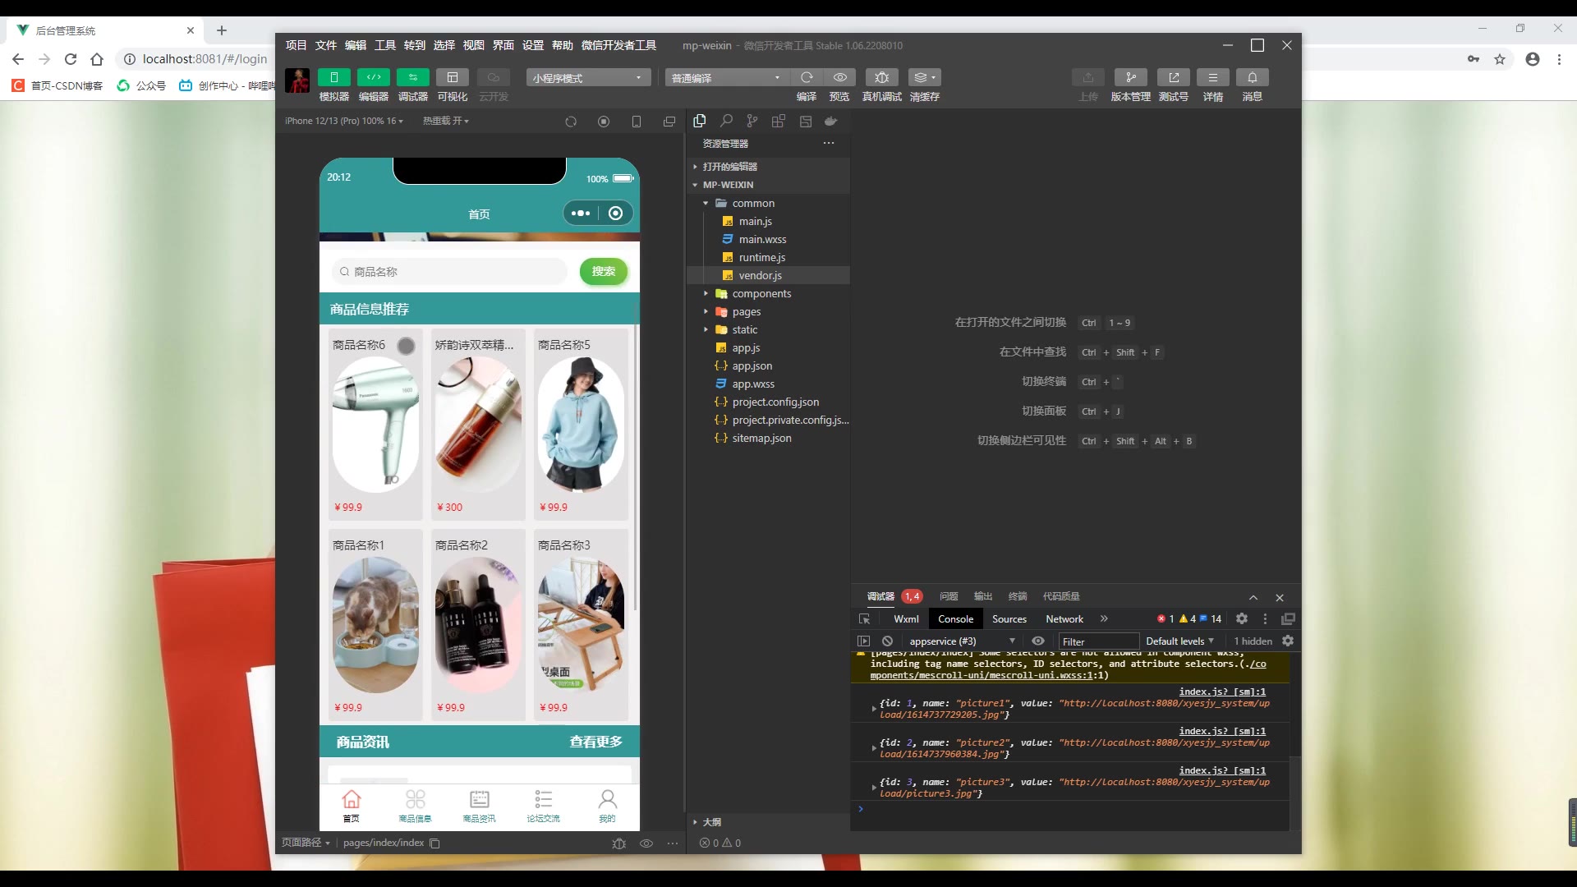This screenshot has height=887, width=1577.
Task: Click the product name search field
Action: (450, 272)
